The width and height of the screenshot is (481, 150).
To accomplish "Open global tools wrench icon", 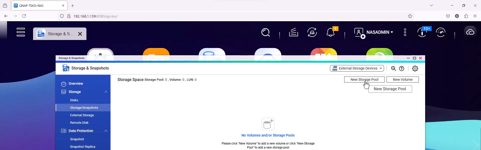I will coord(394,68).
